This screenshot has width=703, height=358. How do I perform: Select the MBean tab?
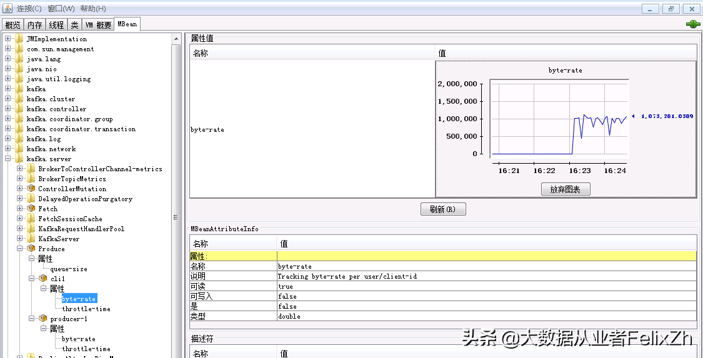click(x=127, y=24)
